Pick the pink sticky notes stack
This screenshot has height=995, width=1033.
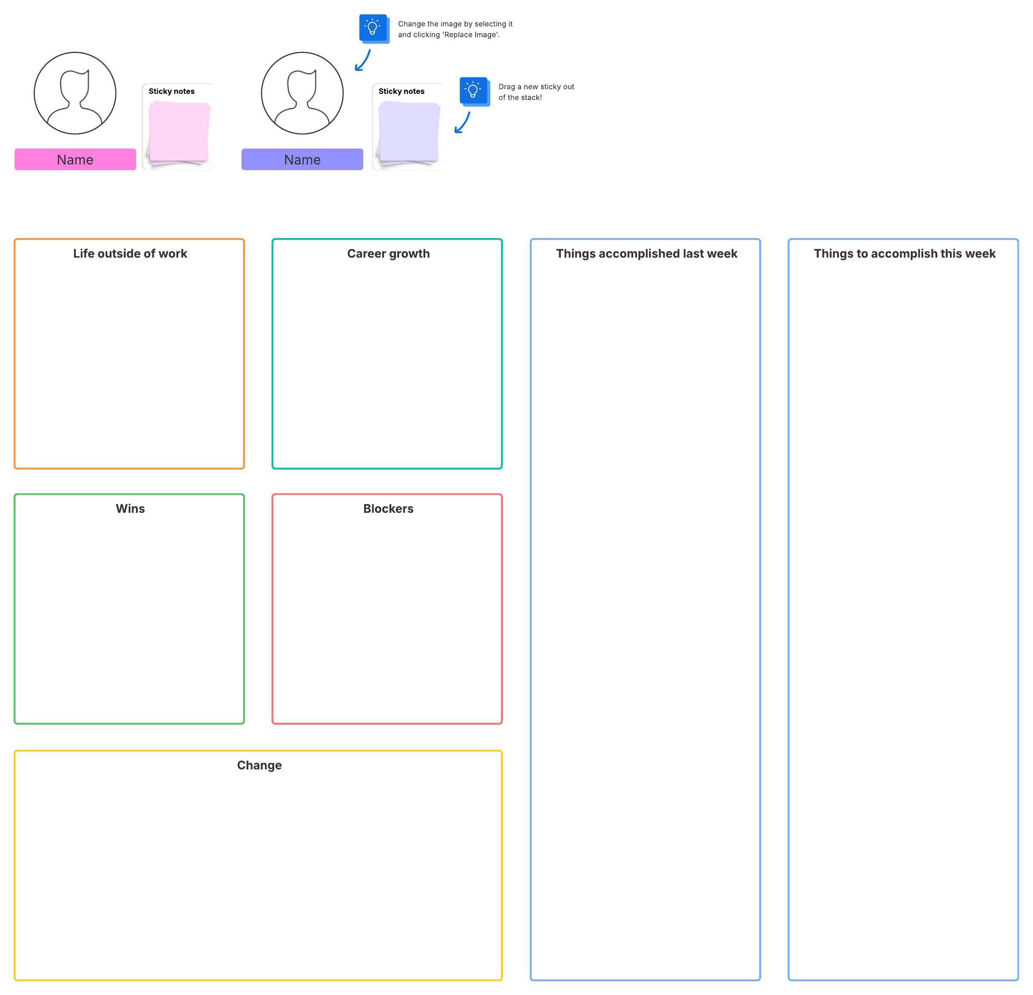tap(179, 132)
